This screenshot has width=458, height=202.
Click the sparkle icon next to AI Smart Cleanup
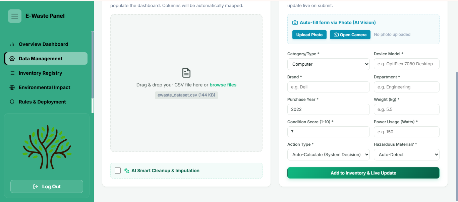(x=127, y=171)
